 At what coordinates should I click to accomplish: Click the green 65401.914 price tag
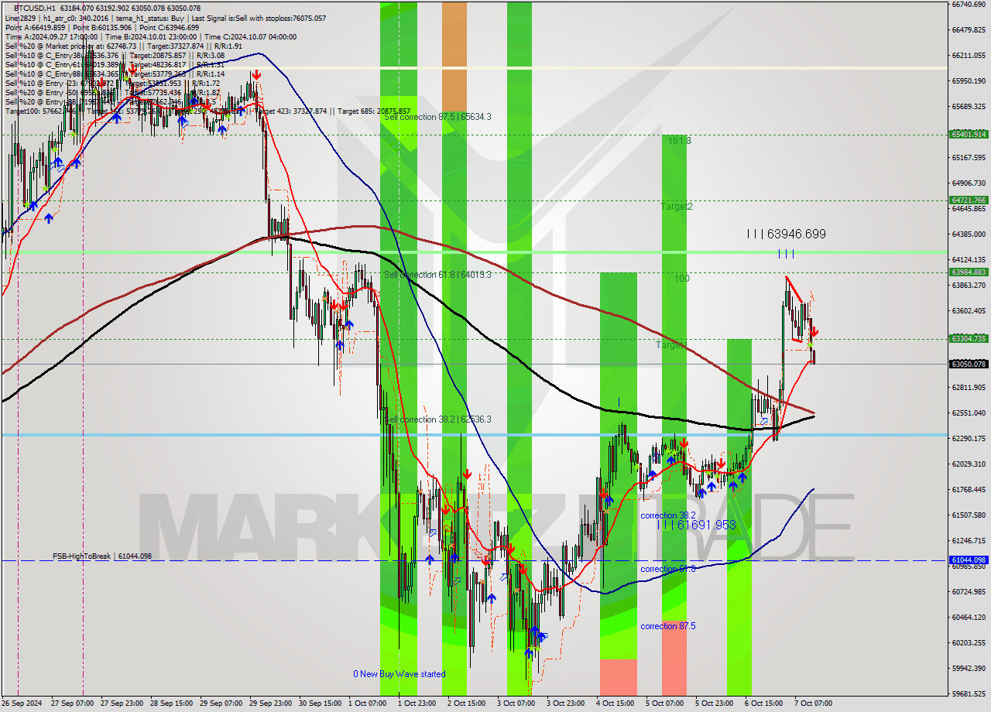pos(969,134)
